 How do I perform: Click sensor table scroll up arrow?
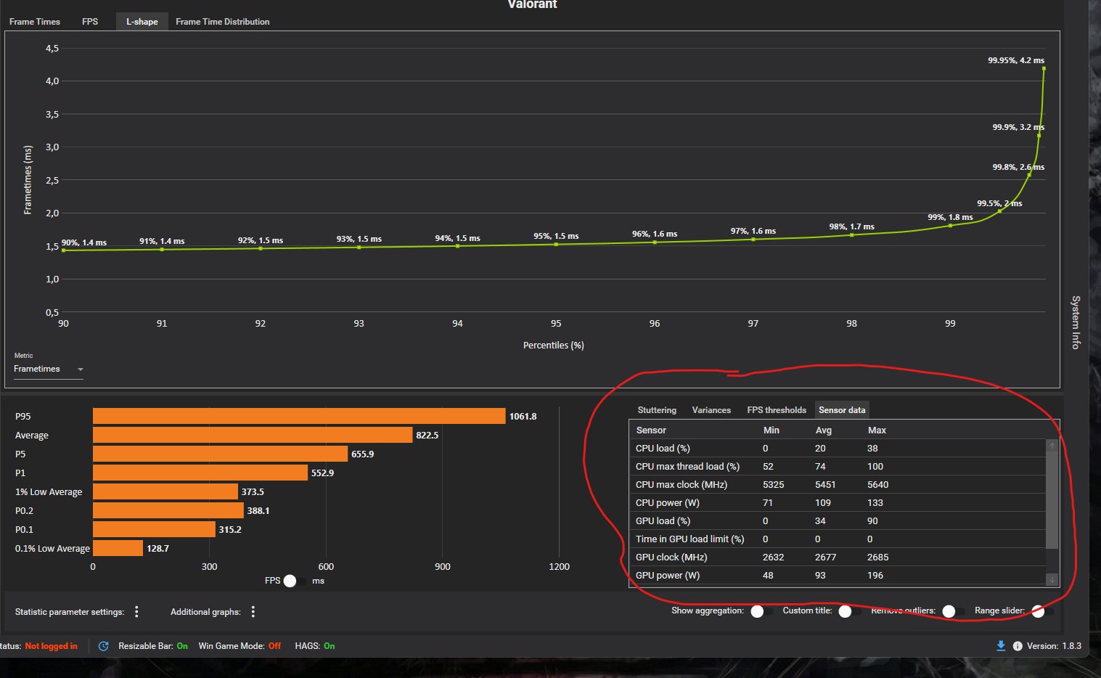1052,446
